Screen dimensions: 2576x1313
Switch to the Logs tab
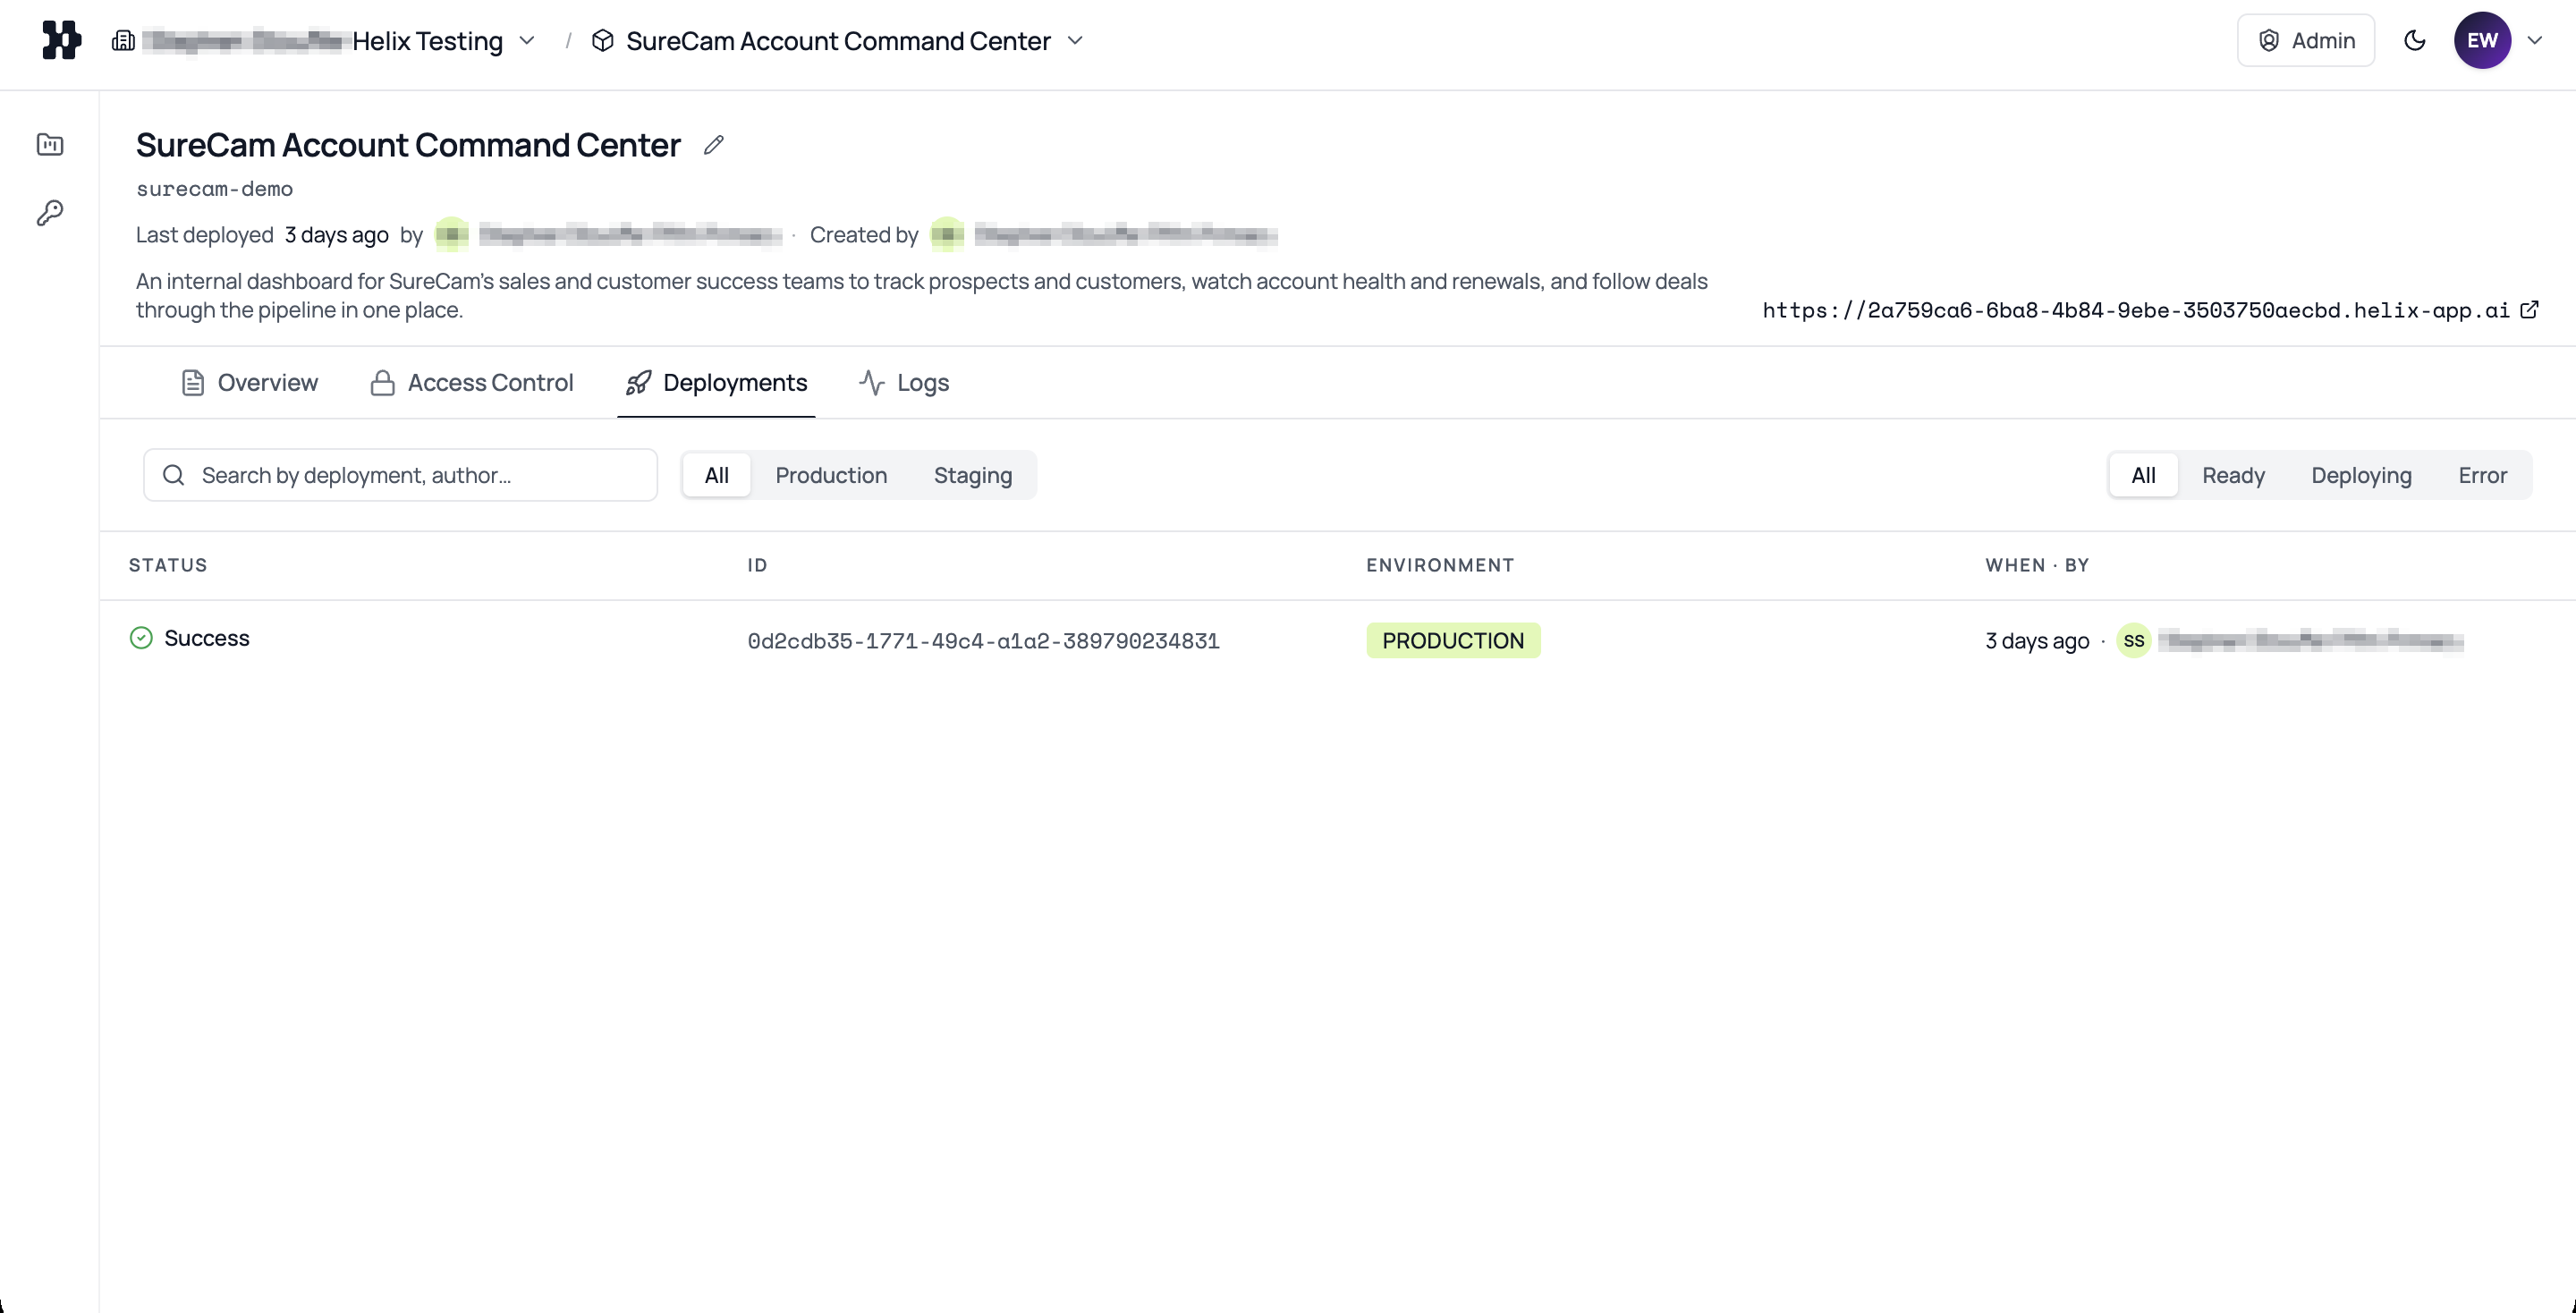(904, 383)
